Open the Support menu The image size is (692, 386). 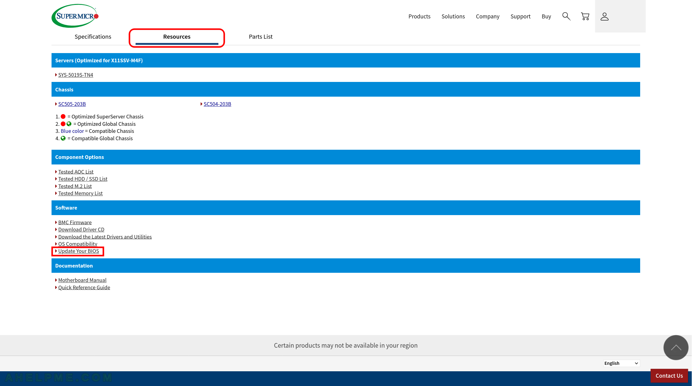[x=520, y=16]
